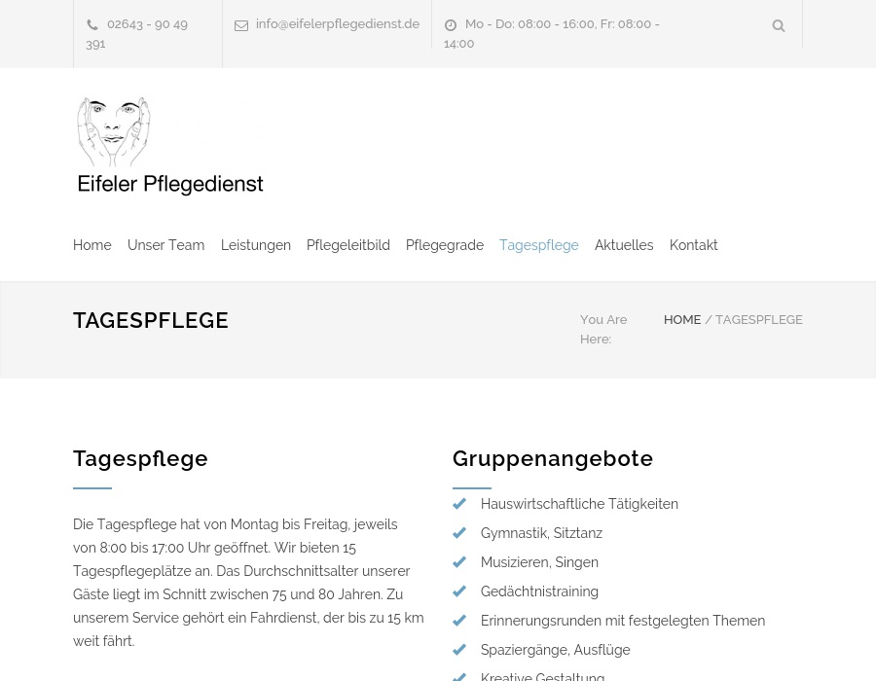Go to the Aktuelles page
The height and width of the screenshot is (681, 876).
[x=624, y=245]
